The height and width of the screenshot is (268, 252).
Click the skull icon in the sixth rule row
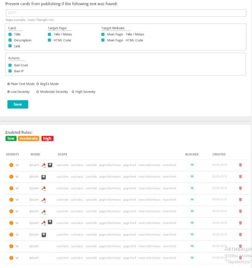(x=50, y=222)
